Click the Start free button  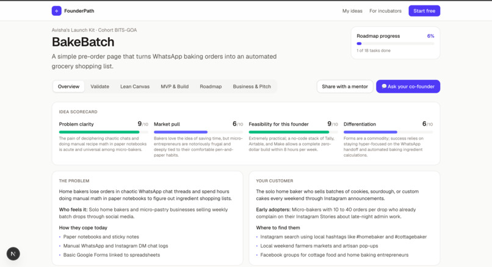(424, 10)
